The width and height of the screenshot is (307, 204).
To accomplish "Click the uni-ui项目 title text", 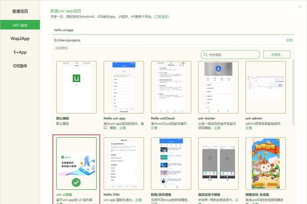I will click(64, 195).
